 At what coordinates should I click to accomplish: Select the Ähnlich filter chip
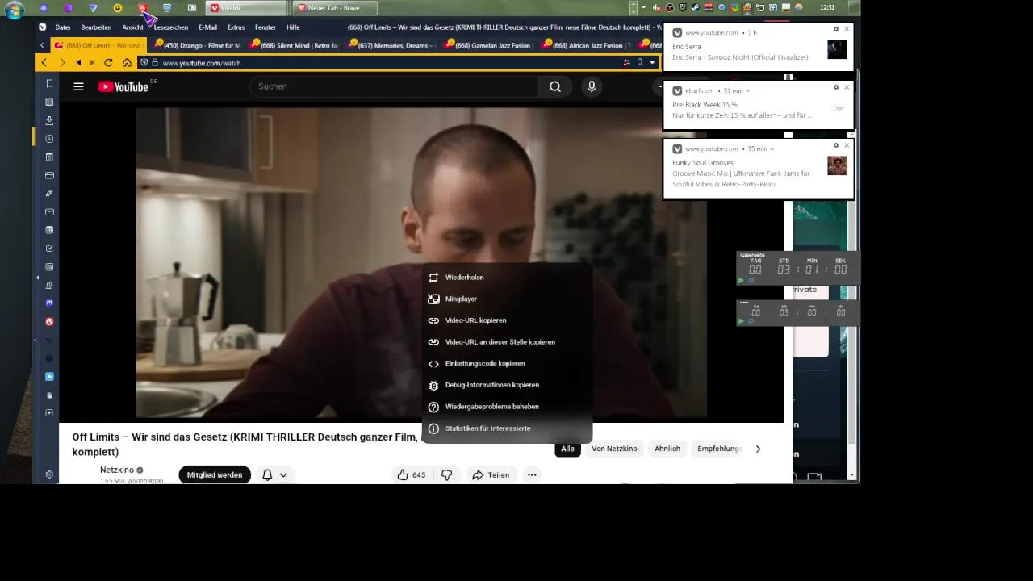point(667,449)
